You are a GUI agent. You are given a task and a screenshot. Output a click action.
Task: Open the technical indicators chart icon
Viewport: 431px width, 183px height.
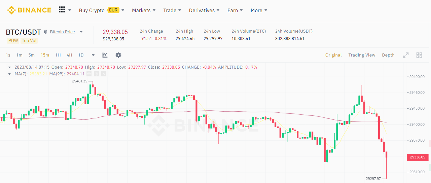105,55
